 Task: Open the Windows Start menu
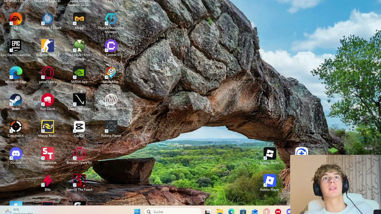coord(137,211)
